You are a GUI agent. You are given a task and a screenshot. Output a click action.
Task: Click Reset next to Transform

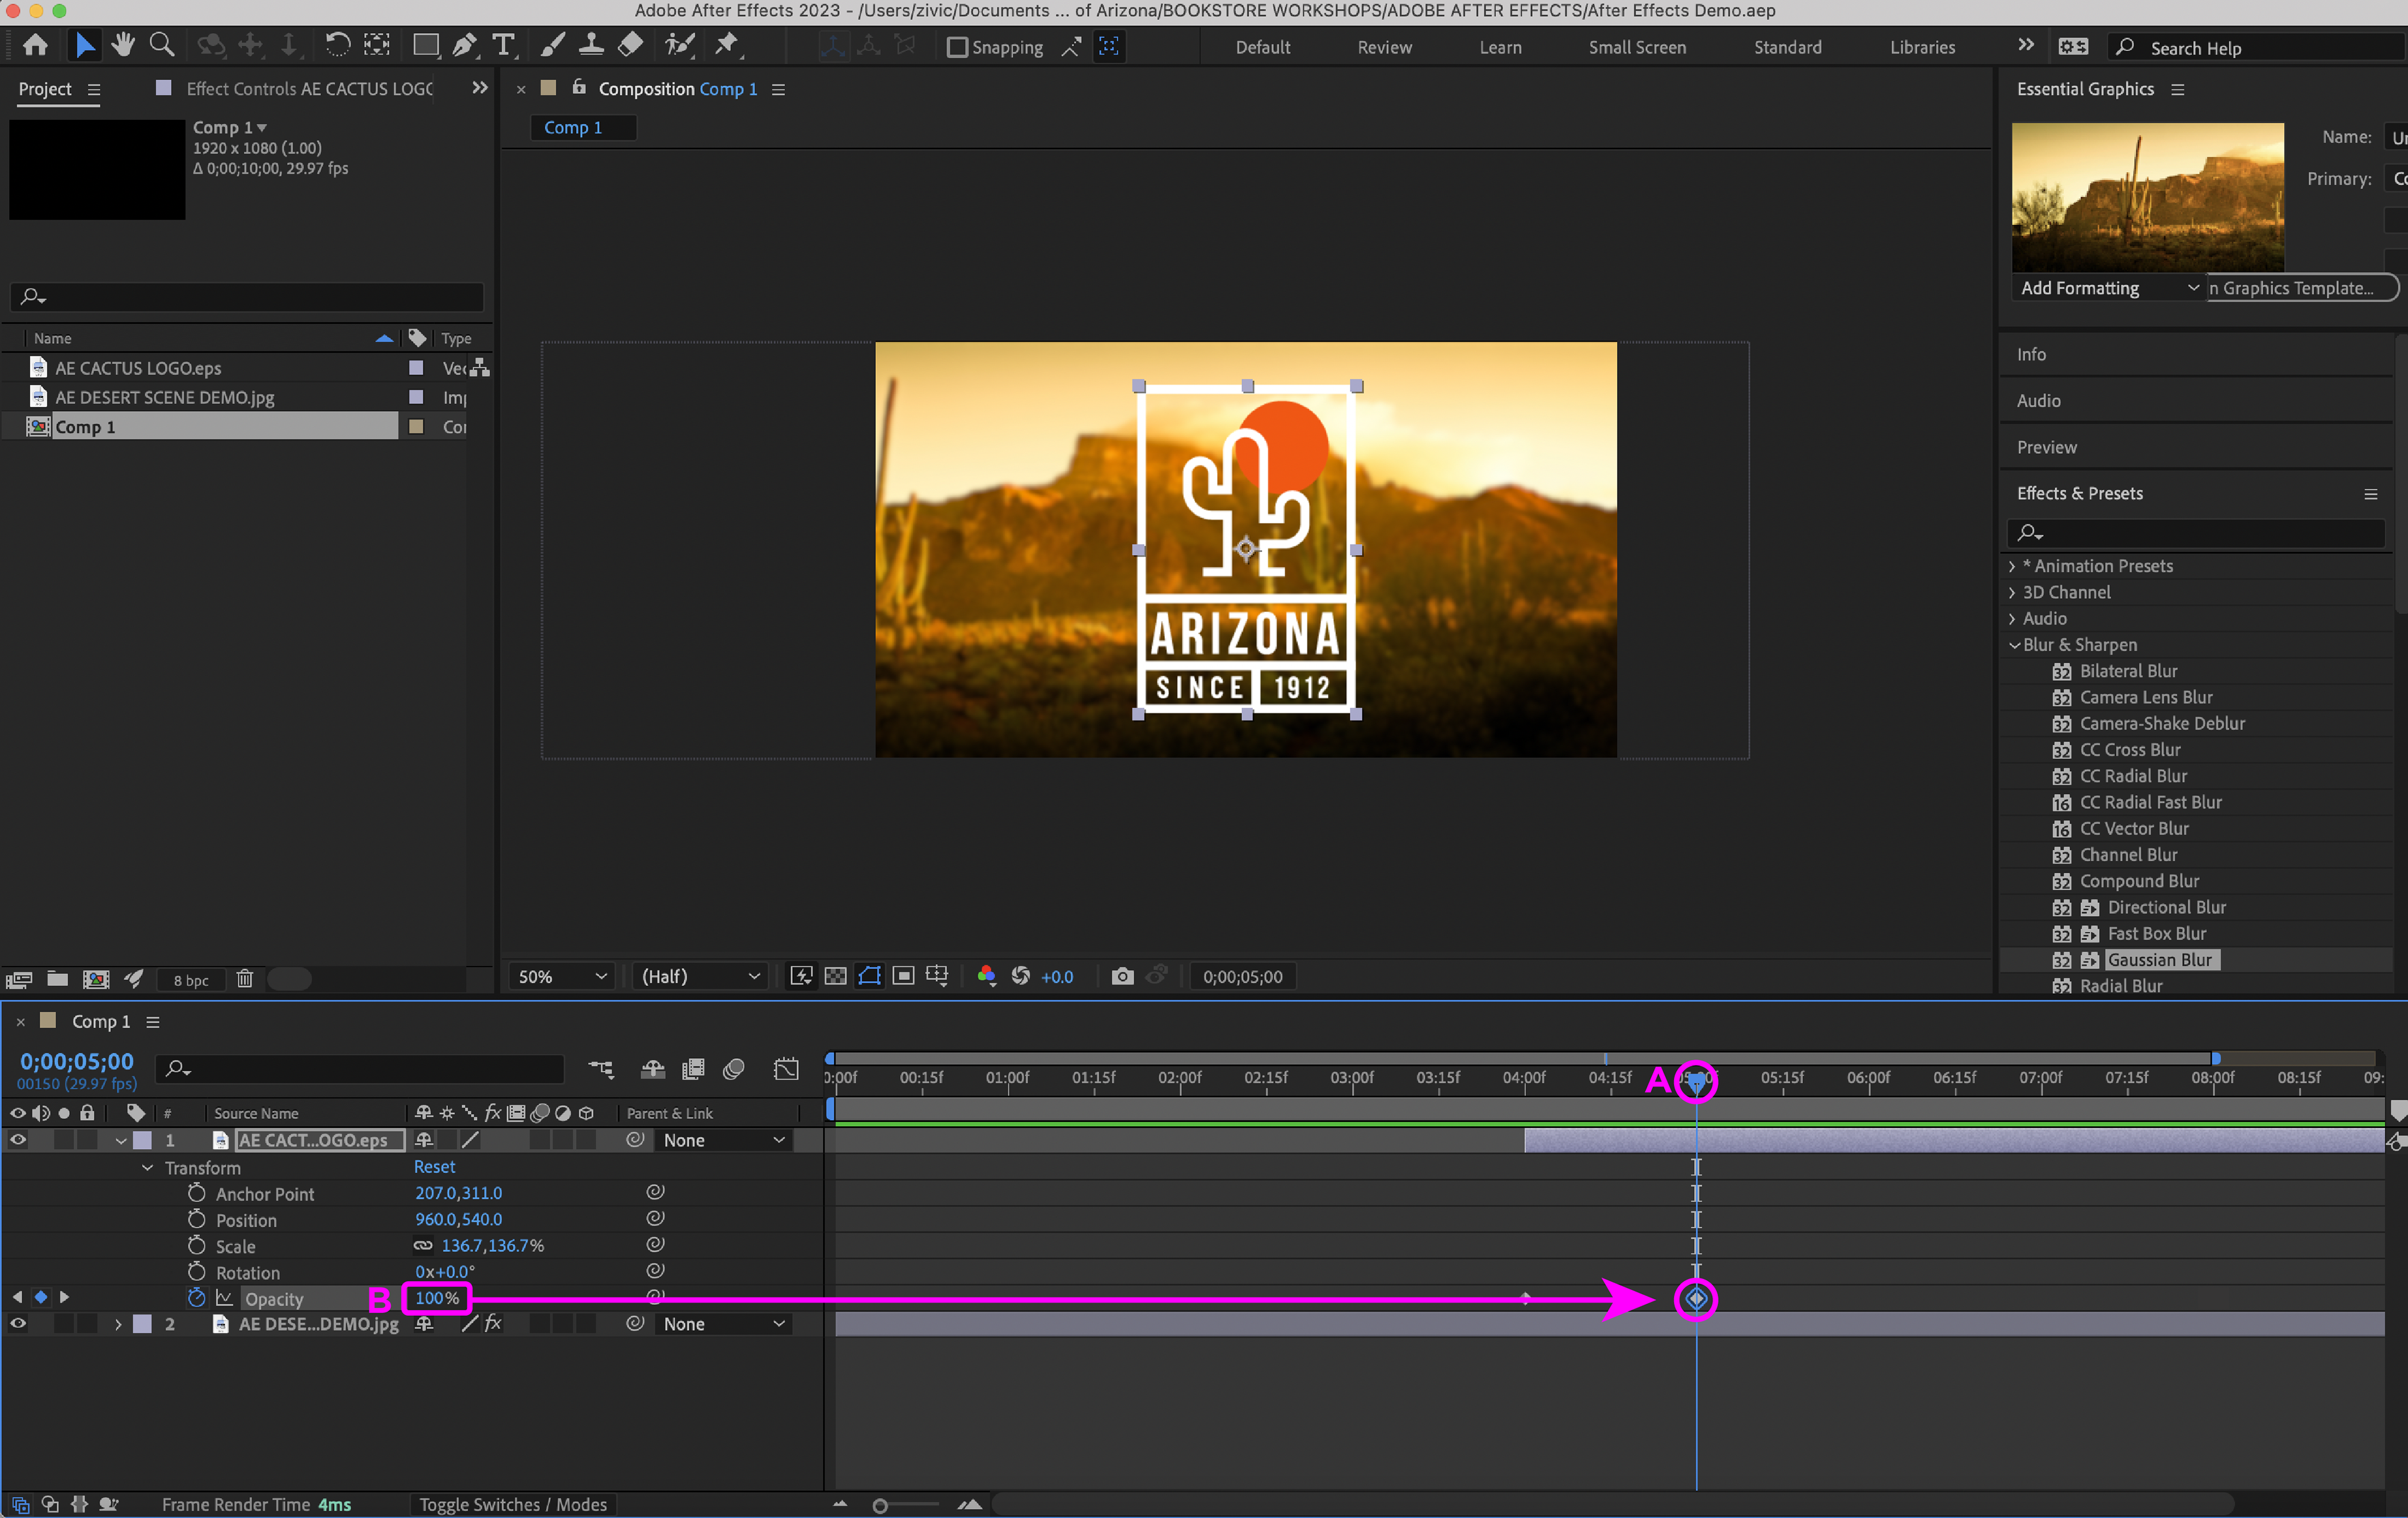(434, 1167)
